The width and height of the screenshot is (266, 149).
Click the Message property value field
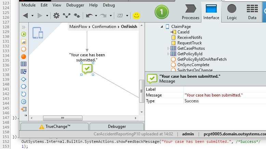click(x=224, y=95)
